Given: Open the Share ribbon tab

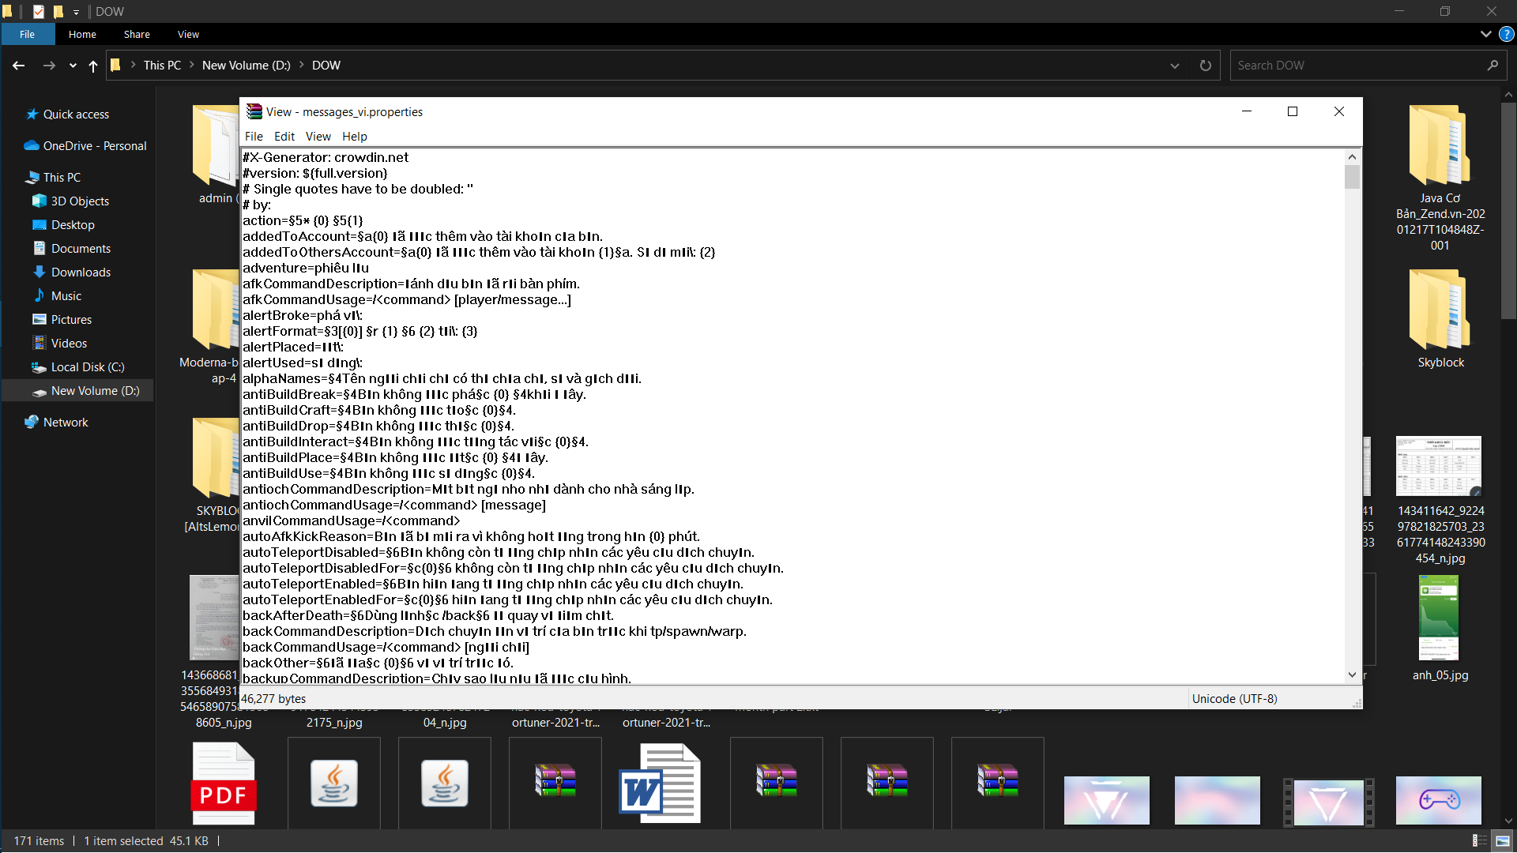Looking at the screenshot, I should click(x=137, y=34).
